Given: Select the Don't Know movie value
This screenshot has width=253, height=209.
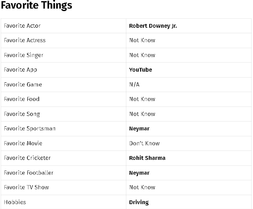Looking at the screenshot, I should pyautogui.click(x=145, y=143).
